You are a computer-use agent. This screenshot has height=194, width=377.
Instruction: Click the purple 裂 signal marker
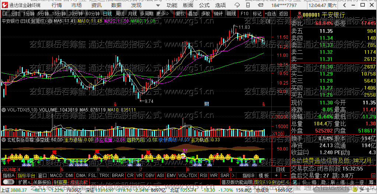point(185,151)
